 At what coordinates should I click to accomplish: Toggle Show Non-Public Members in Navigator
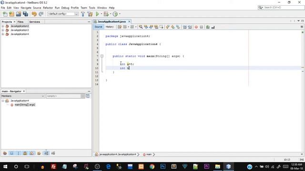click(25, 153)
